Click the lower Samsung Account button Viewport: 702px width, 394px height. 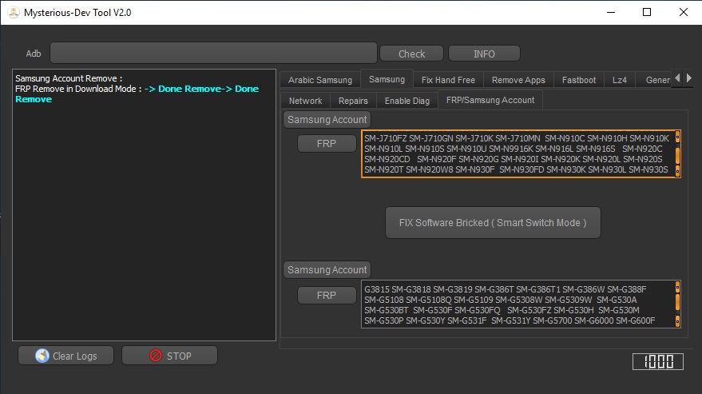[327, 270]
